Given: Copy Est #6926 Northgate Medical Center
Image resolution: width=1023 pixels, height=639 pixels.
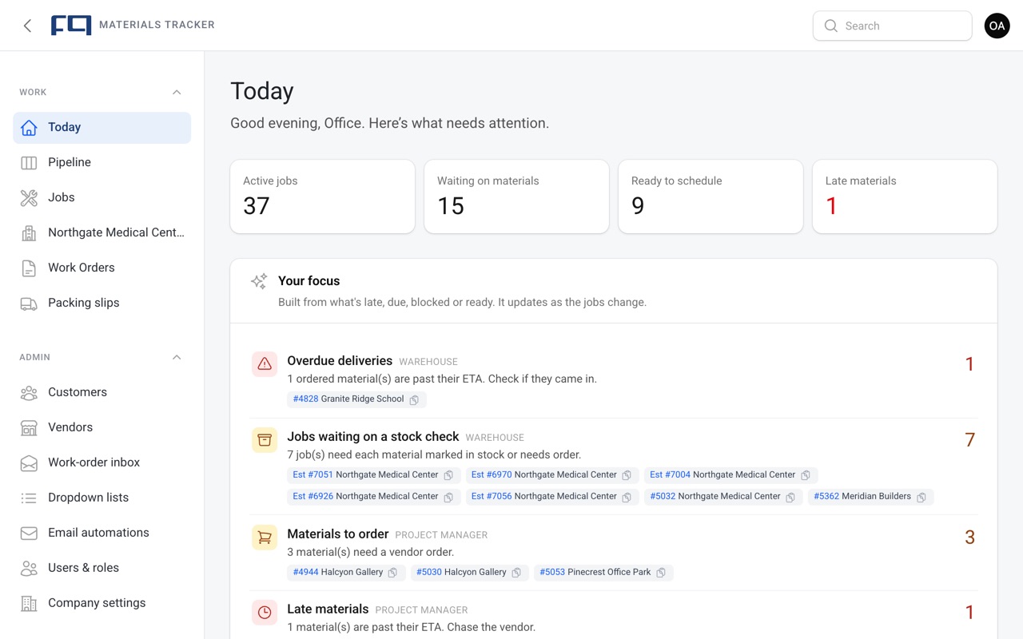Looking at the screenshot, I should tap(448, 498).
